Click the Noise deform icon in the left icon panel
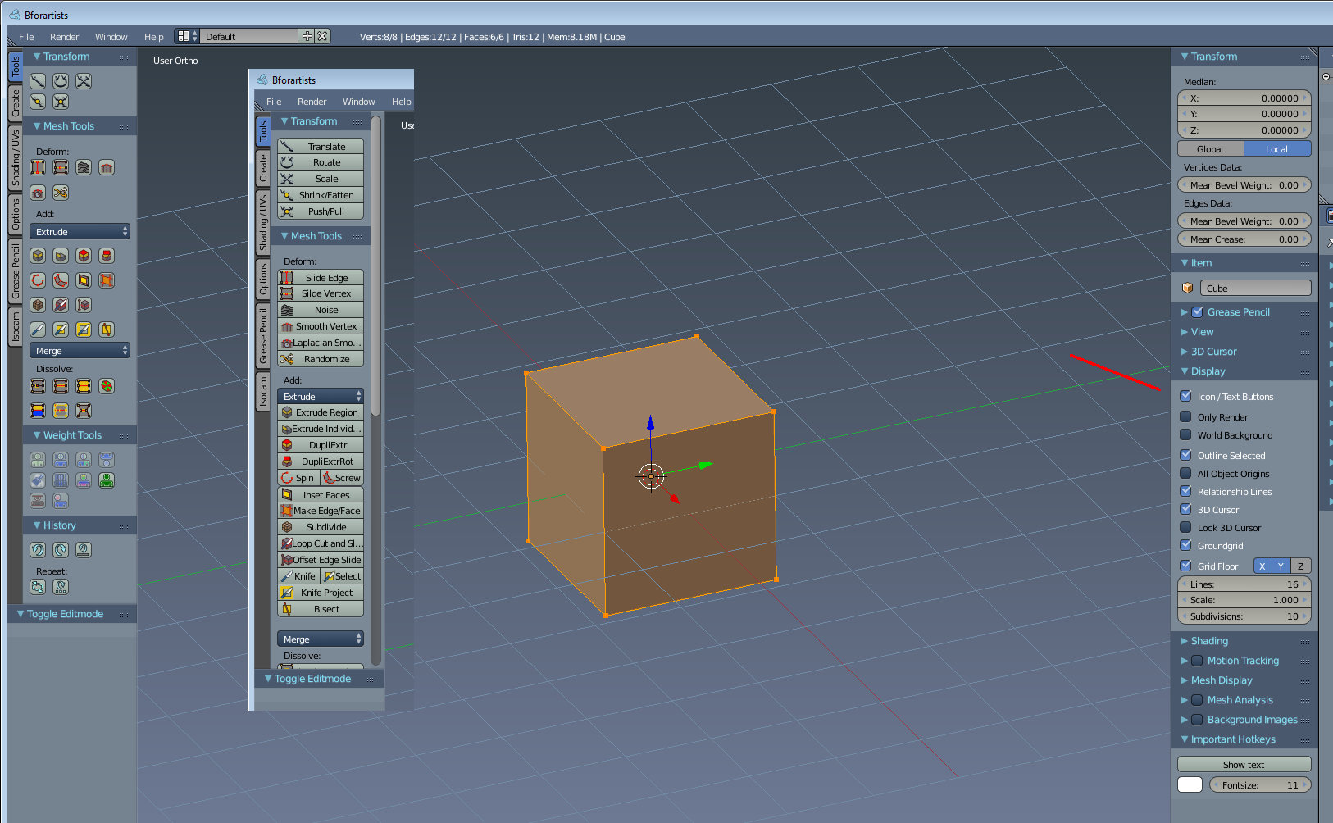 [84, 167]
